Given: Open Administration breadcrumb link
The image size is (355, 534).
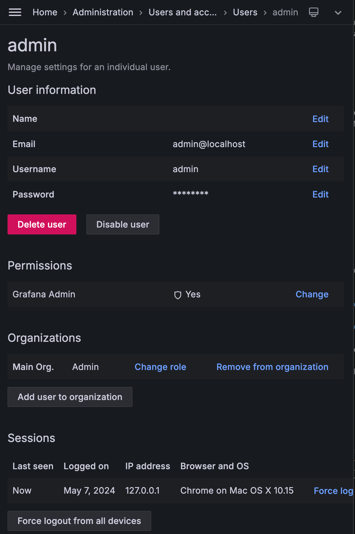Looking at the screenshot, I should 103,13.
